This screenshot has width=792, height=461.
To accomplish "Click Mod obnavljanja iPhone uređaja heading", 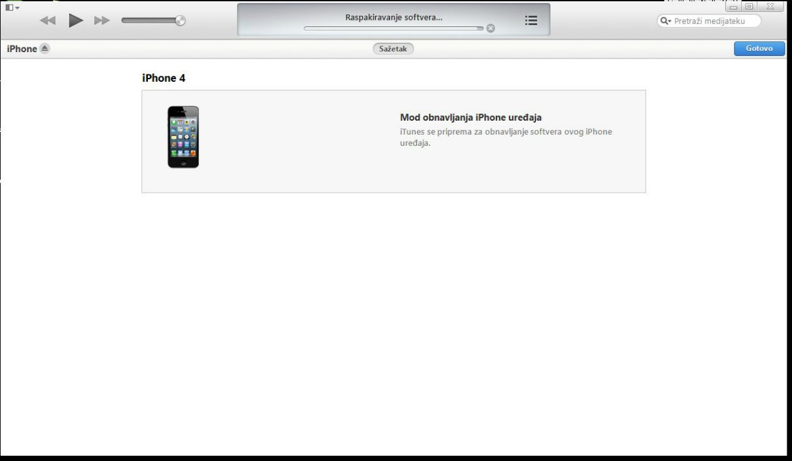I will pos(471,117).
